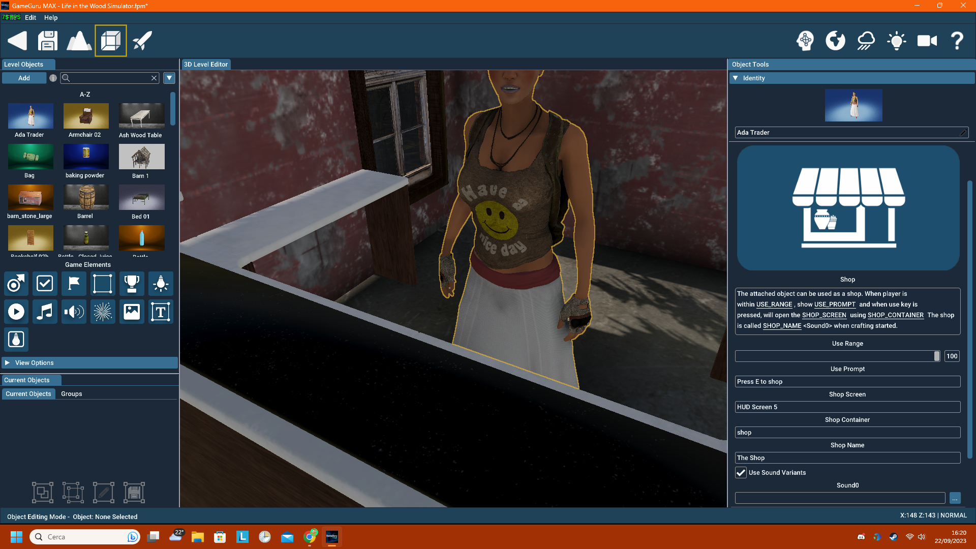This screenshot has height=549, width=976.
Task: Select the camera tool in top toolbar
Action: (x=927, y=41)
